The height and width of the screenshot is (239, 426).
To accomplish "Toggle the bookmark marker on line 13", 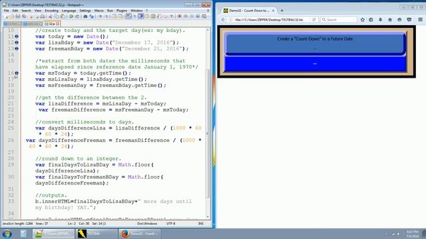I will point(17,48).
